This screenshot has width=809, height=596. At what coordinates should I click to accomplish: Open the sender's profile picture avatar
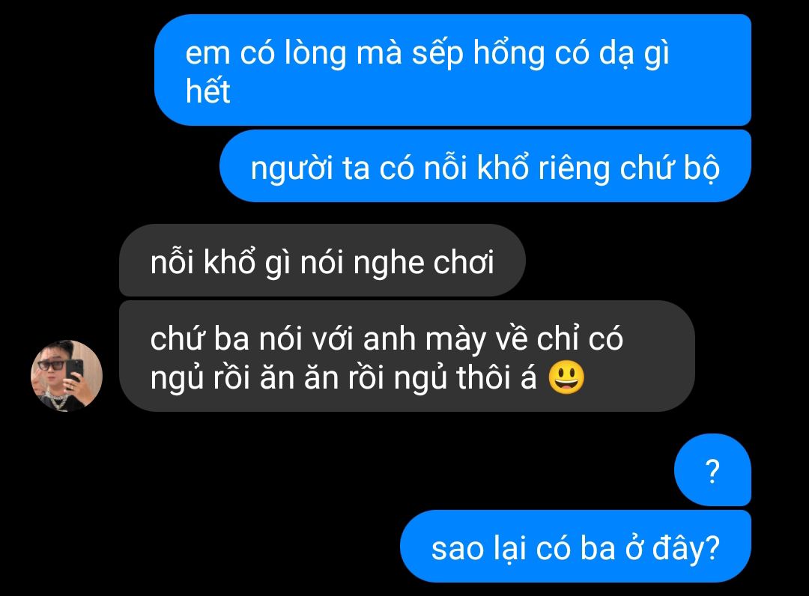[67, 376]
